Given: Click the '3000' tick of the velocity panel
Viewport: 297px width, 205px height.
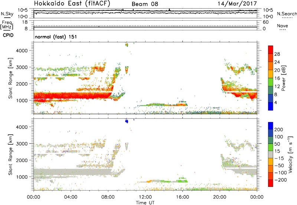Looking at the screenshot, I should [22, 144].
